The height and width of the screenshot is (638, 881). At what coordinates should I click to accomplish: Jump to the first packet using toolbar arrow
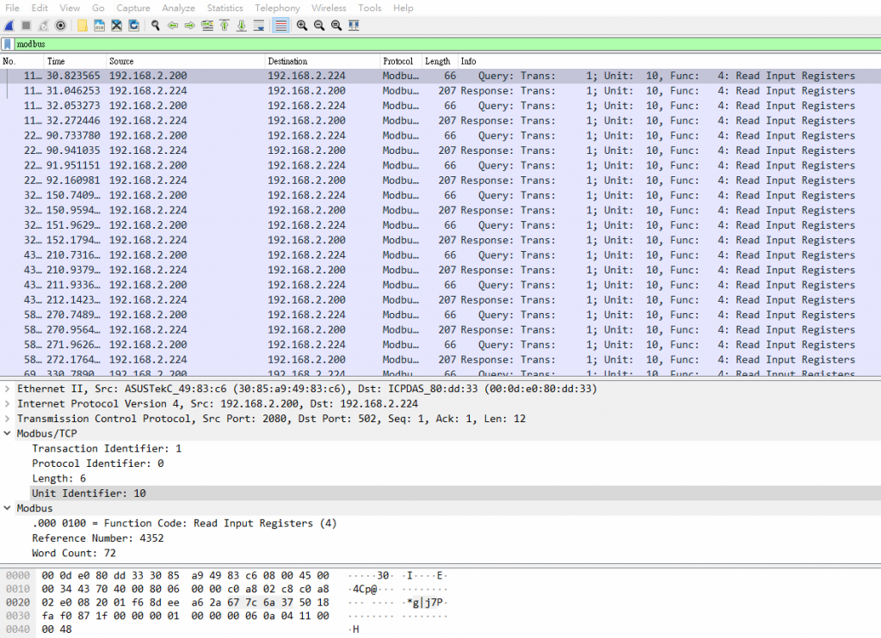[x=225, y=25]
